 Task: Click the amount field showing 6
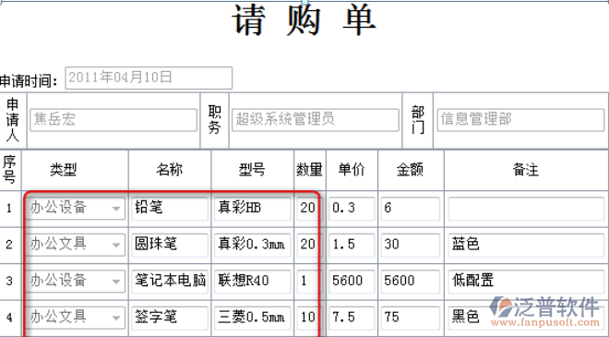(x=411, y=208)
